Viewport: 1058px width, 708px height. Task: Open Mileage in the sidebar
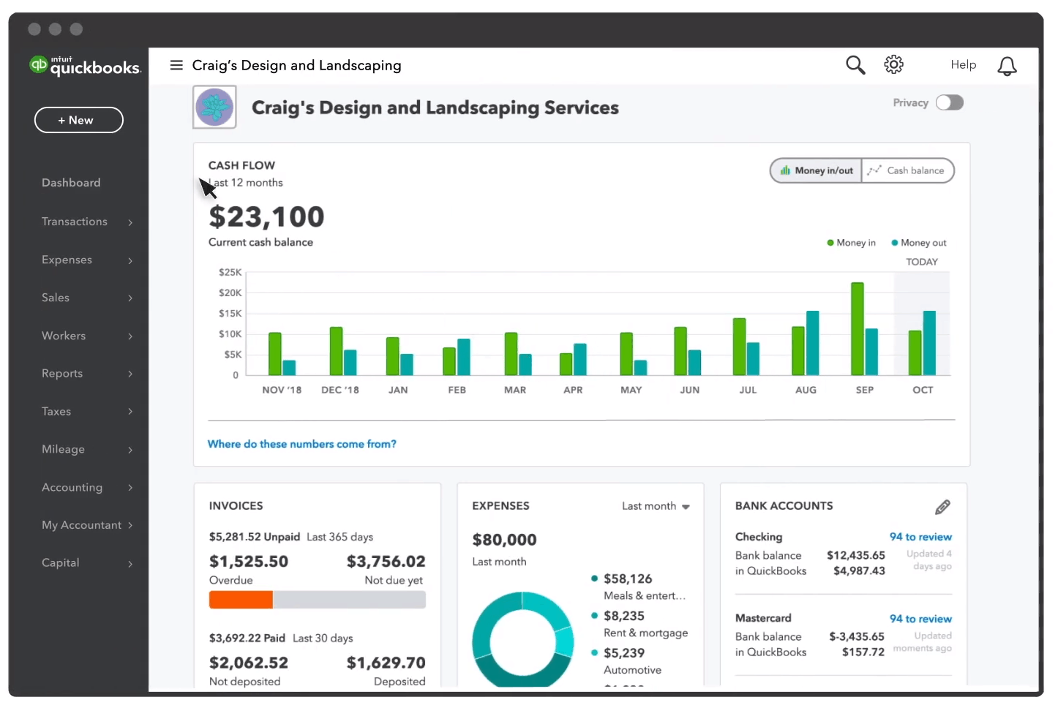tap(63, 449)
